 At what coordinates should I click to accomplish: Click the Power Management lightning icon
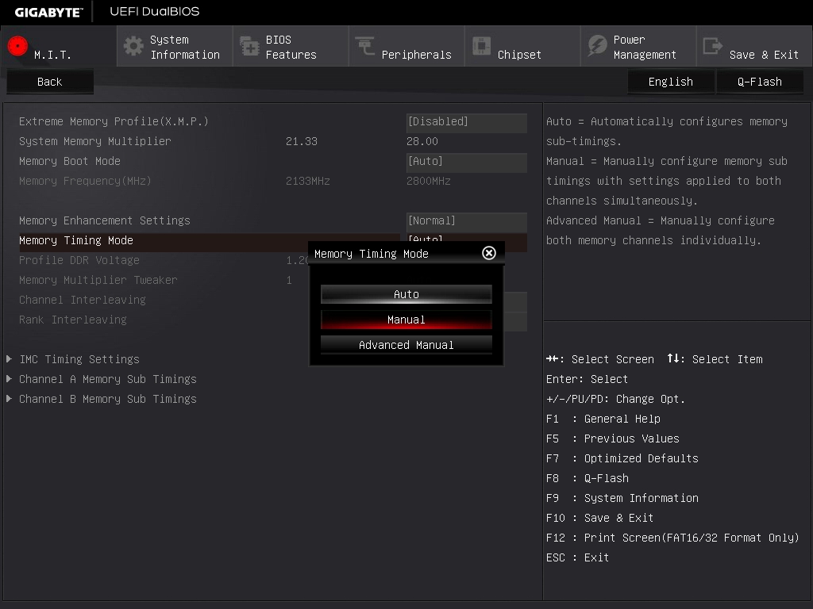(x=597, y=46)
